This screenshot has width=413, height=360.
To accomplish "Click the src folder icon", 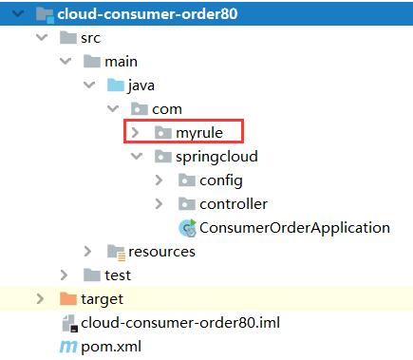I will click(68, 38).
